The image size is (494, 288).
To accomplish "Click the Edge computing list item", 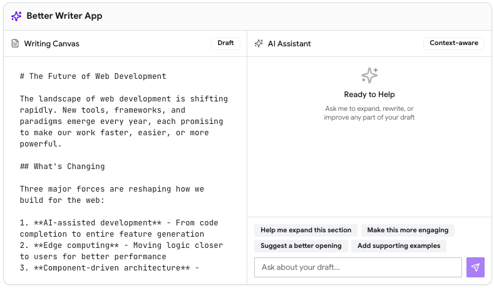I will pos(119,250).
